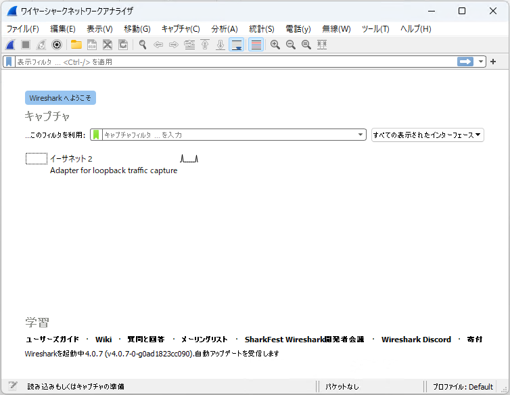Click the expert information status bar icon
This screenshot has width=510, height=395.
[x=13, y=386]
